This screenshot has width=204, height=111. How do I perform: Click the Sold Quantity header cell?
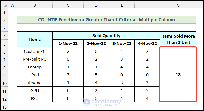[x=106, y=36]
